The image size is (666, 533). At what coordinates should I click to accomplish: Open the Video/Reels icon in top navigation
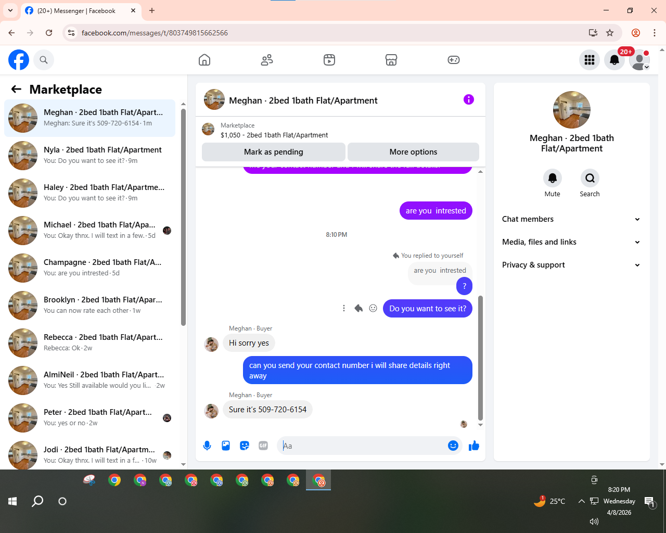point(329,60)
